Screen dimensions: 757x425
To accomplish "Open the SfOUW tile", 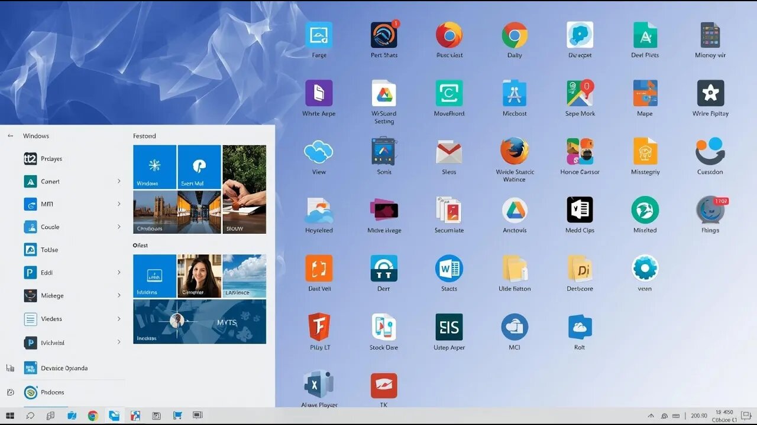I will (x=244, y=189).
